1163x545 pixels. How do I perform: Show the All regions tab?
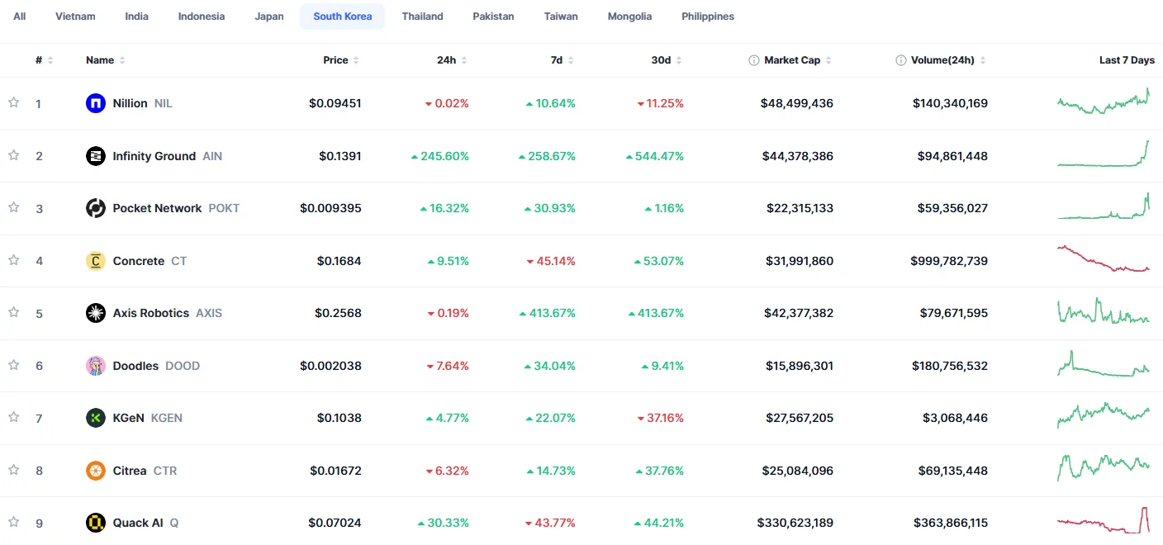click(x=20, y=17)
